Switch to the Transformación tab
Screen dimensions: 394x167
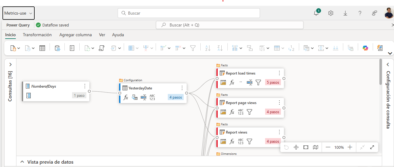[37, 35]
